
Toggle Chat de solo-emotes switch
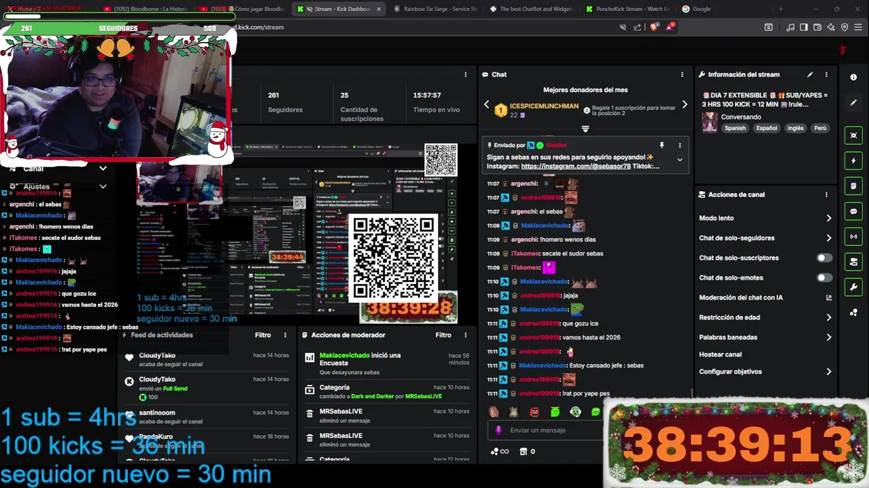[x=824, y=278]
